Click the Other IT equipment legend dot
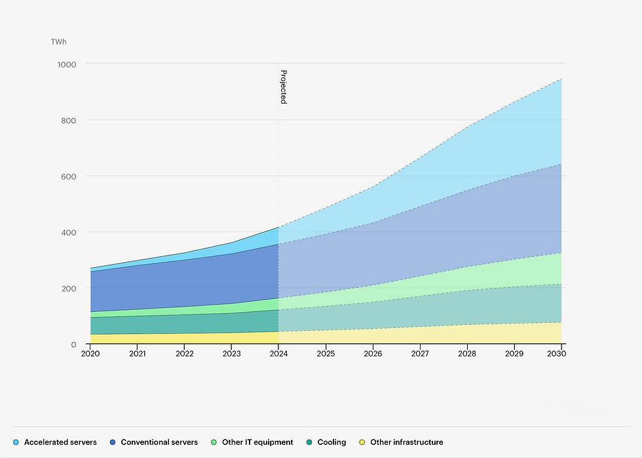This screenshot has height=458, width=642. click(216, 442)
